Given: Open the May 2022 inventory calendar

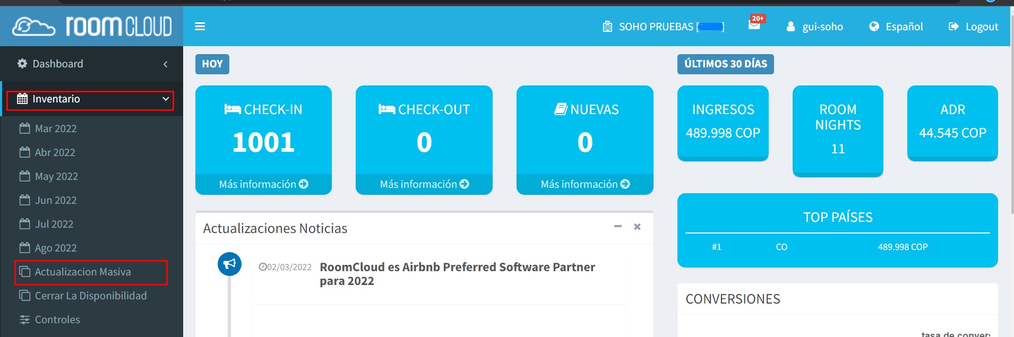Looking at the screenshot, I should pyautogui.click(x=56, y=176).
